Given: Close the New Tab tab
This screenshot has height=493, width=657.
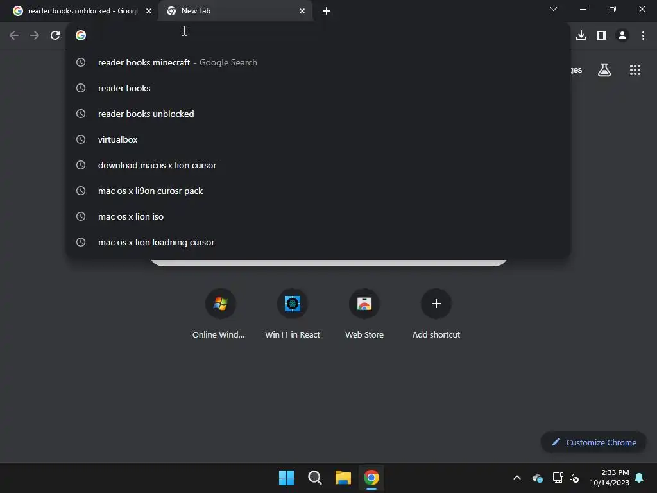Looking at the screenshot, I should pos(302,11).
